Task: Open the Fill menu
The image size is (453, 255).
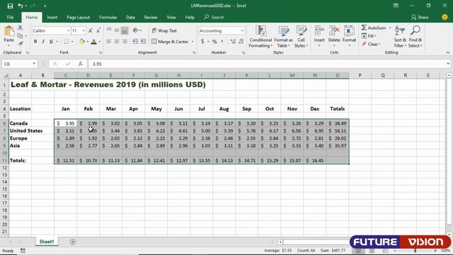Action: tap(369, 36)
